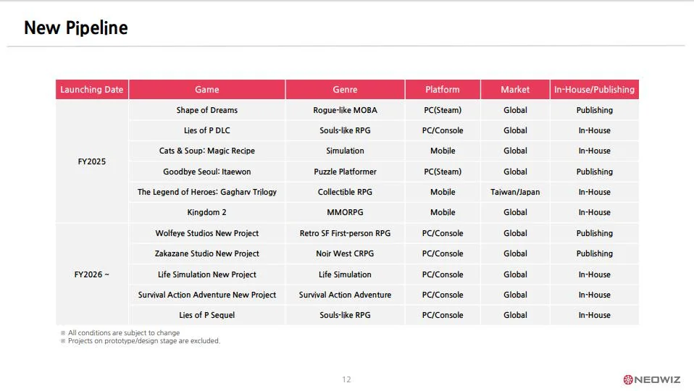The width and height of the screenshot is (694, 391).
Task: Click 'Cats & Soup: Magic Recipe' cell
Action: click(206, 151)
